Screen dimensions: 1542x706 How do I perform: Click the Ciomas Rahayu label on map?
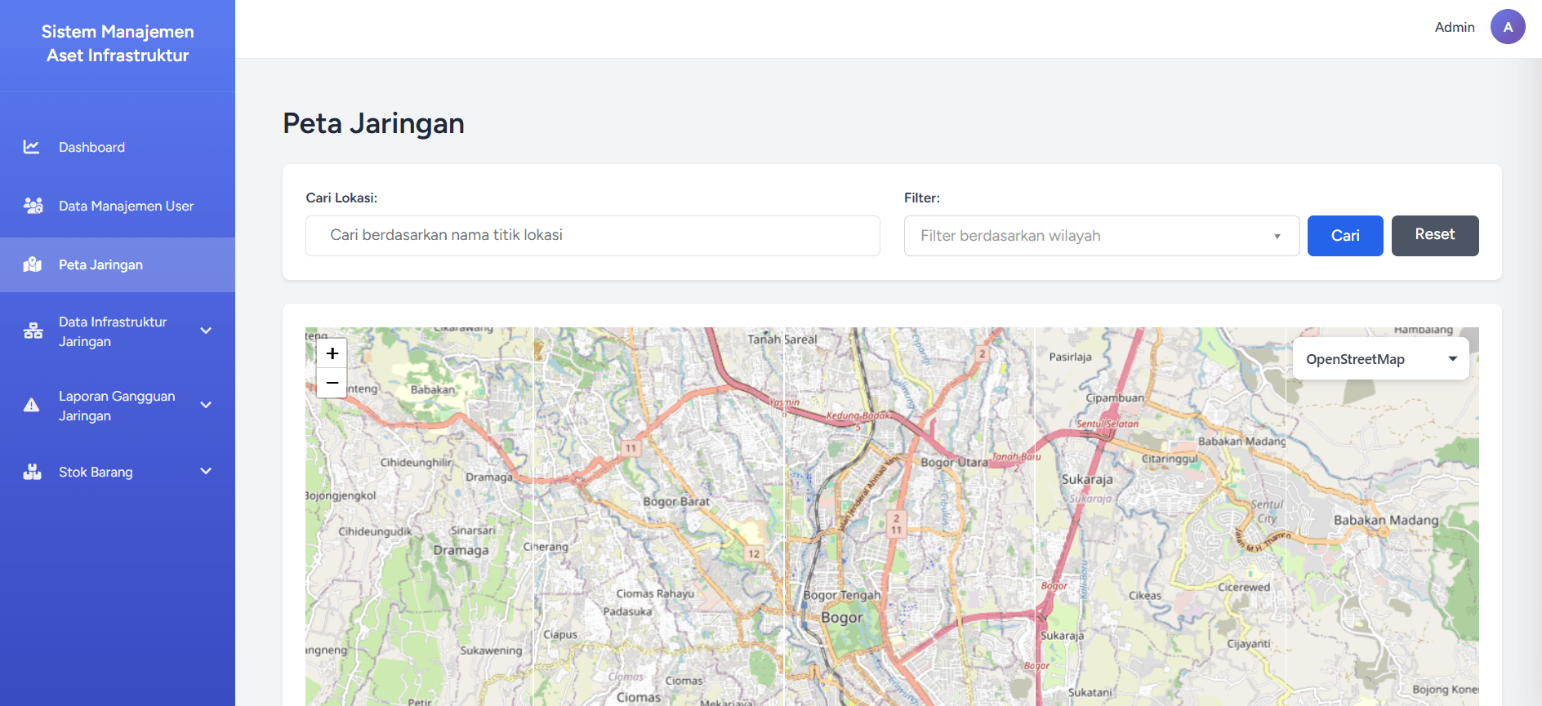tap(655, 593)
